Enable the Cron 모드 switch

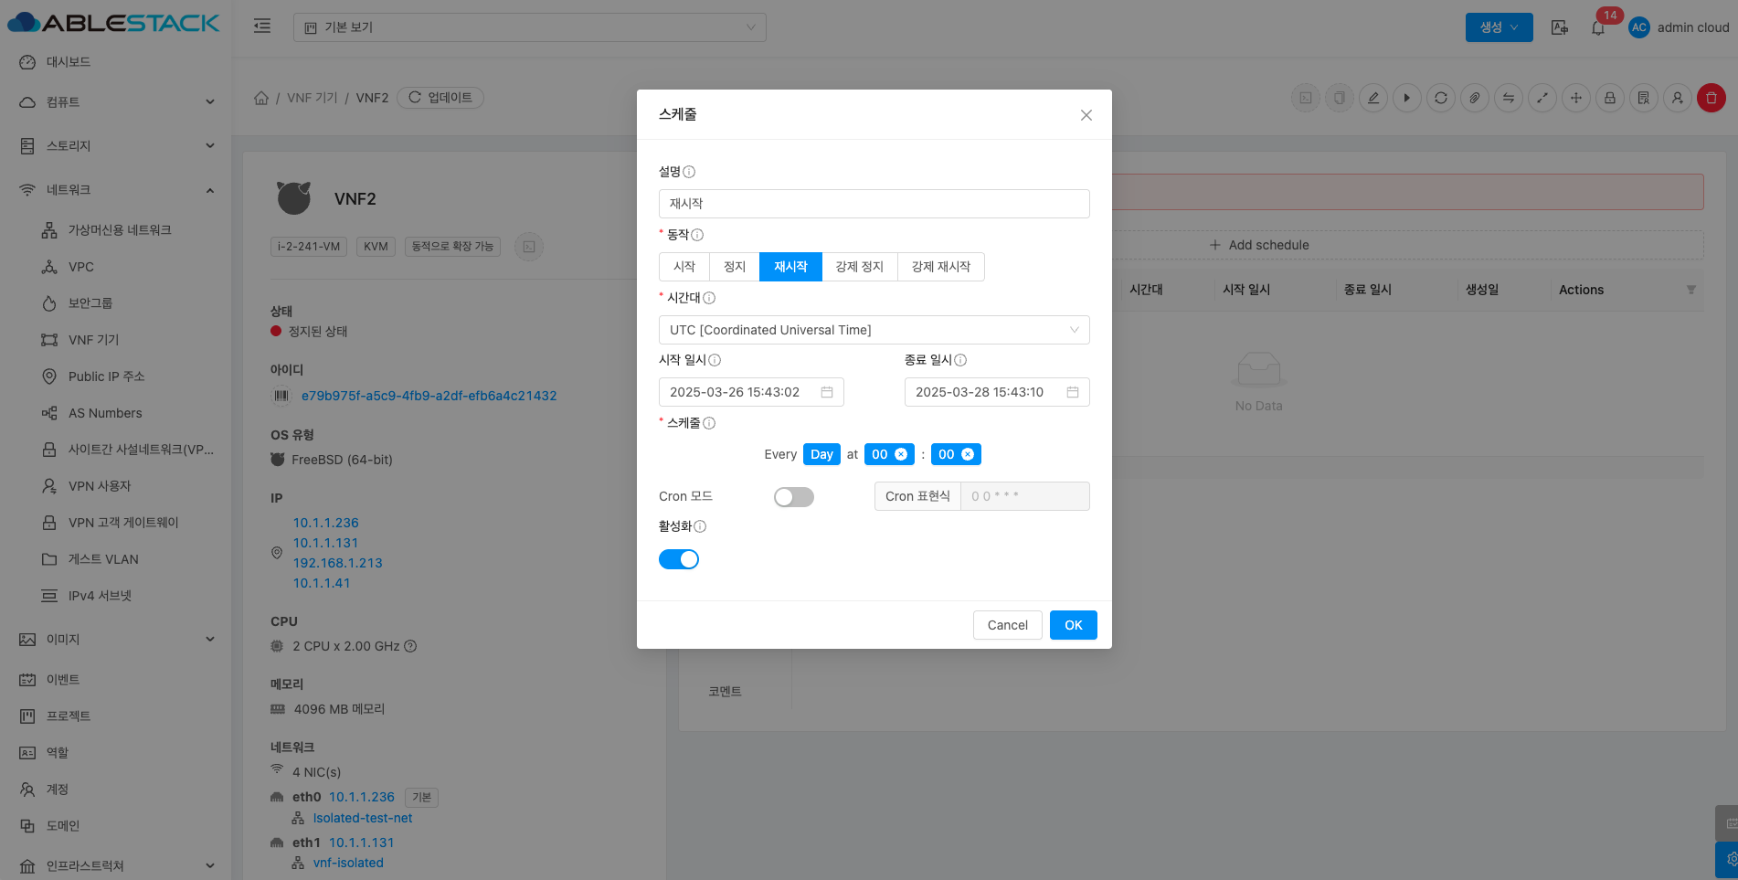tap(793, 497)
